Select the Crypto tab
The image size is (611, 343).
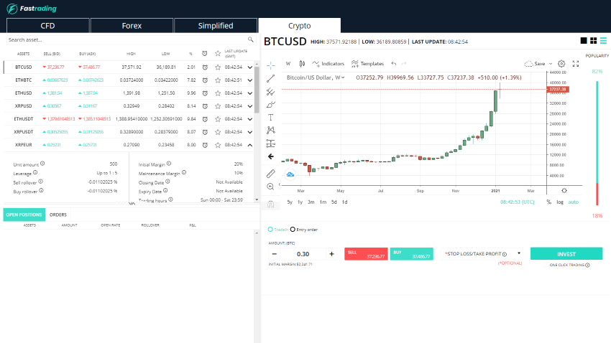(x=299, y=26)
